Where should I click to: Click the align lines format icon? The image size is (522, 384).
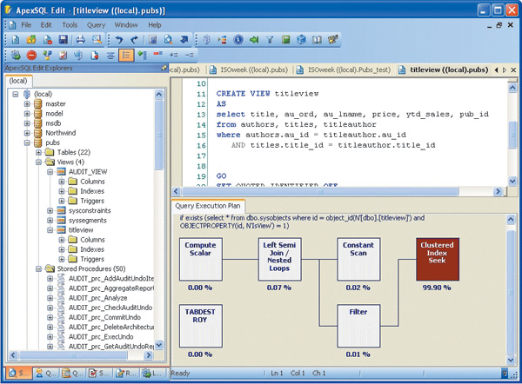(110, 56)
